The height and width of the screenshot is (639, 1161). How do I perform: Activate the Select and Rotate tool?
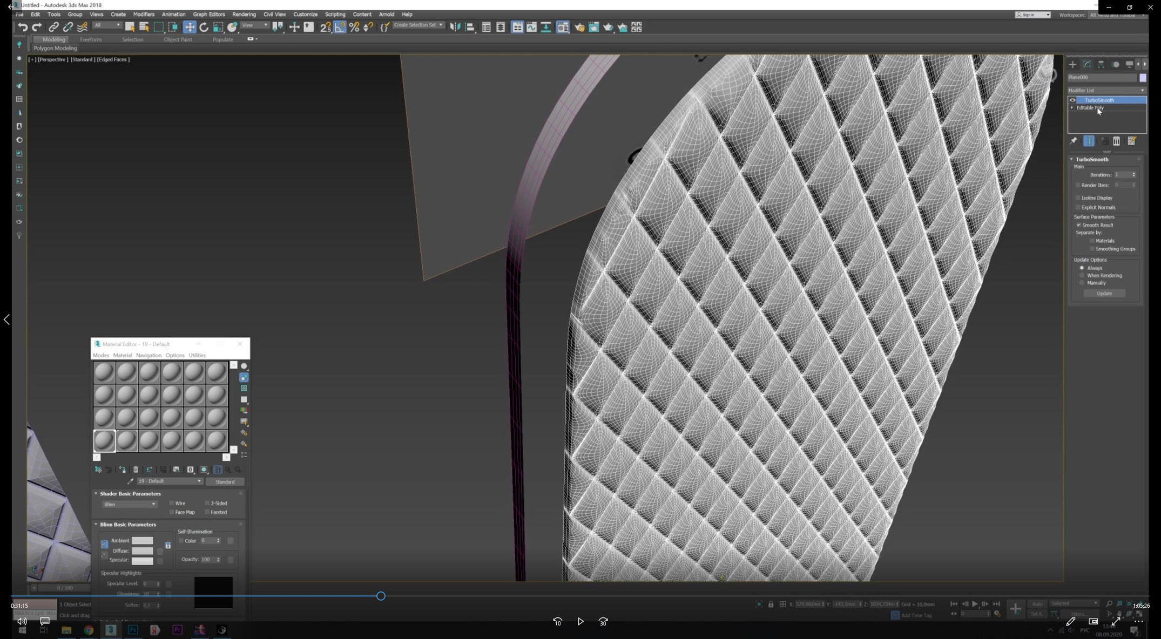click(x=204, y=27)
